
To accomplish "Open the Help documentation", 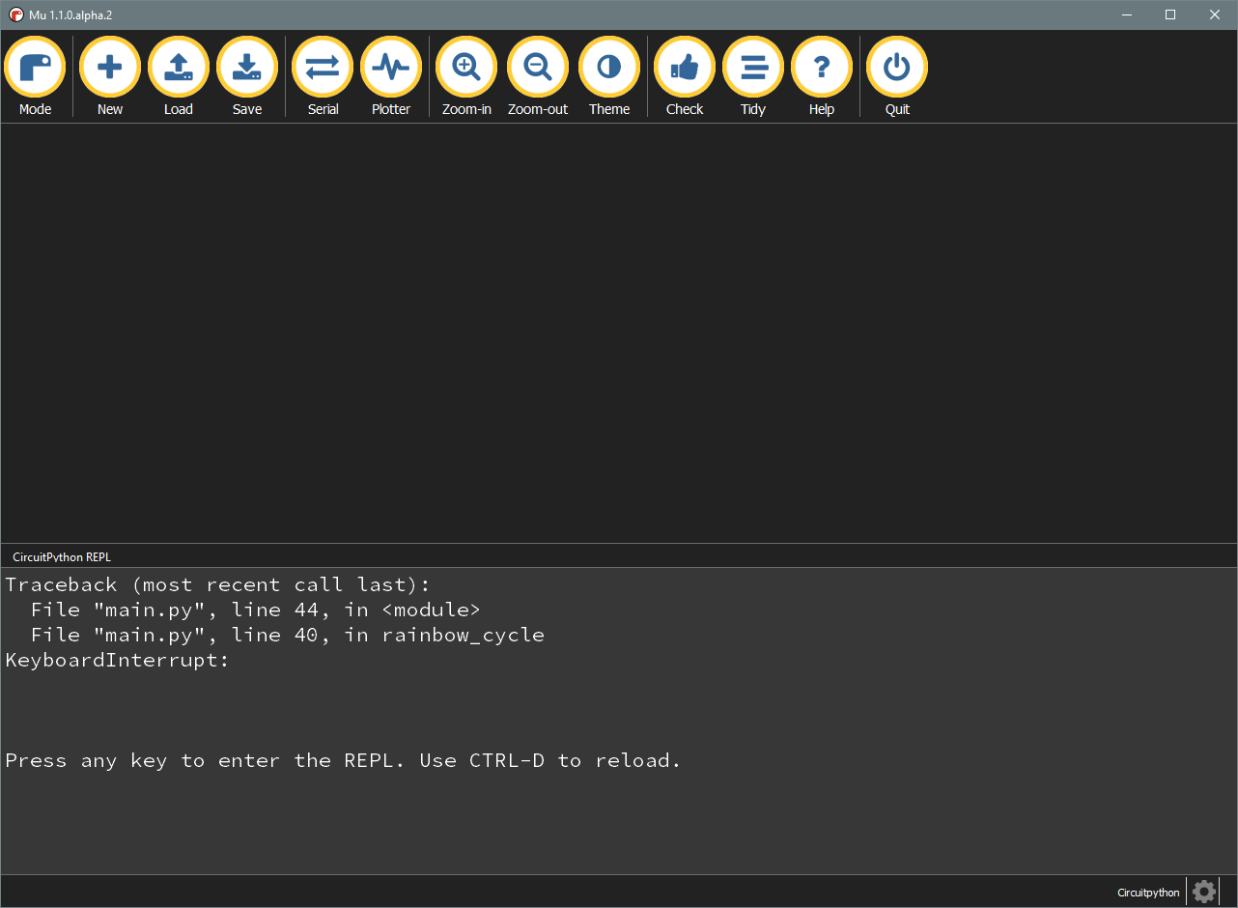I will click(822, 76).
